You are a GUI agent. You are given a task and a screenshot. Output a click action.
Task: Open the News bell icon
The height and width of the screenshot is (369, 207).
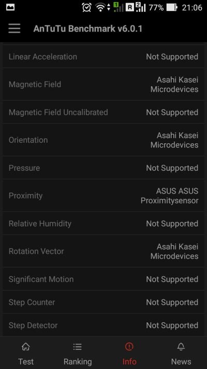click(x=181, y=346)
